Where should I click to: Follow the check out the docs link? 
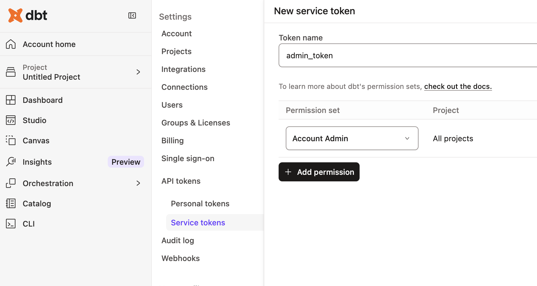click(458, 87)
